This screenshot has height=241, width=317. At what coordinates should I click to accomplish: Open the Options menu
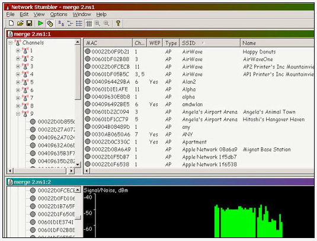click(59, 14)
